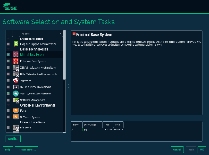Click the Free space value cell

tap(108, 130)
